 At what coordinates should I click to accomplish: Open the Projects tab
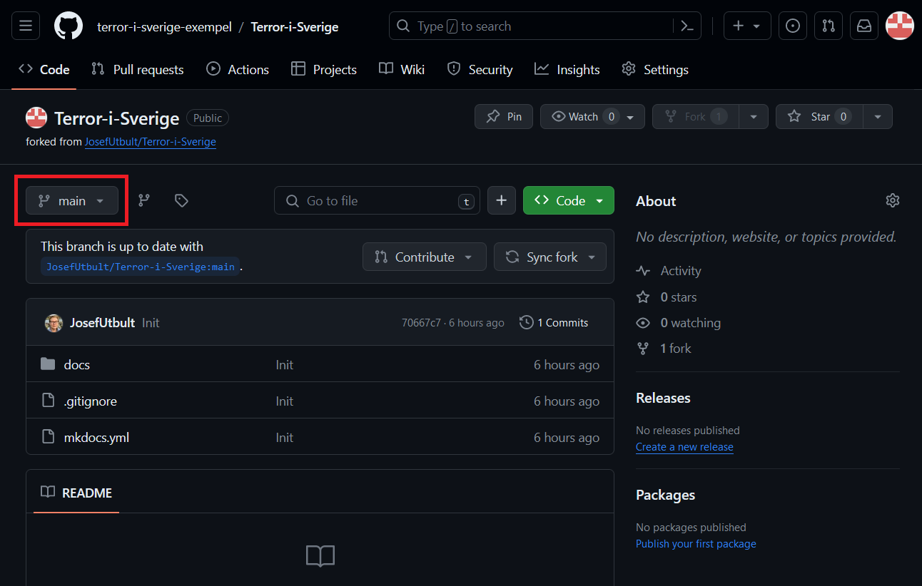pos(324,70)
